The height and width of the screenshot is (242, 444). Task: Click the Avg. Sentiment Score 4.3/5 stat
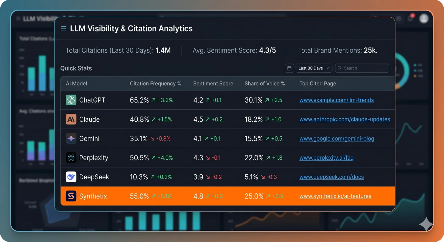[234, 50]
